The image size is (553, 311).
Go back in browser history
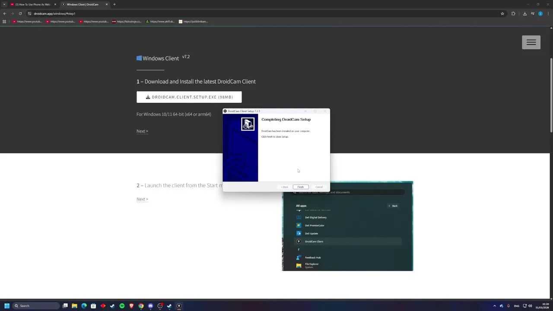click(x=5, y=13)
